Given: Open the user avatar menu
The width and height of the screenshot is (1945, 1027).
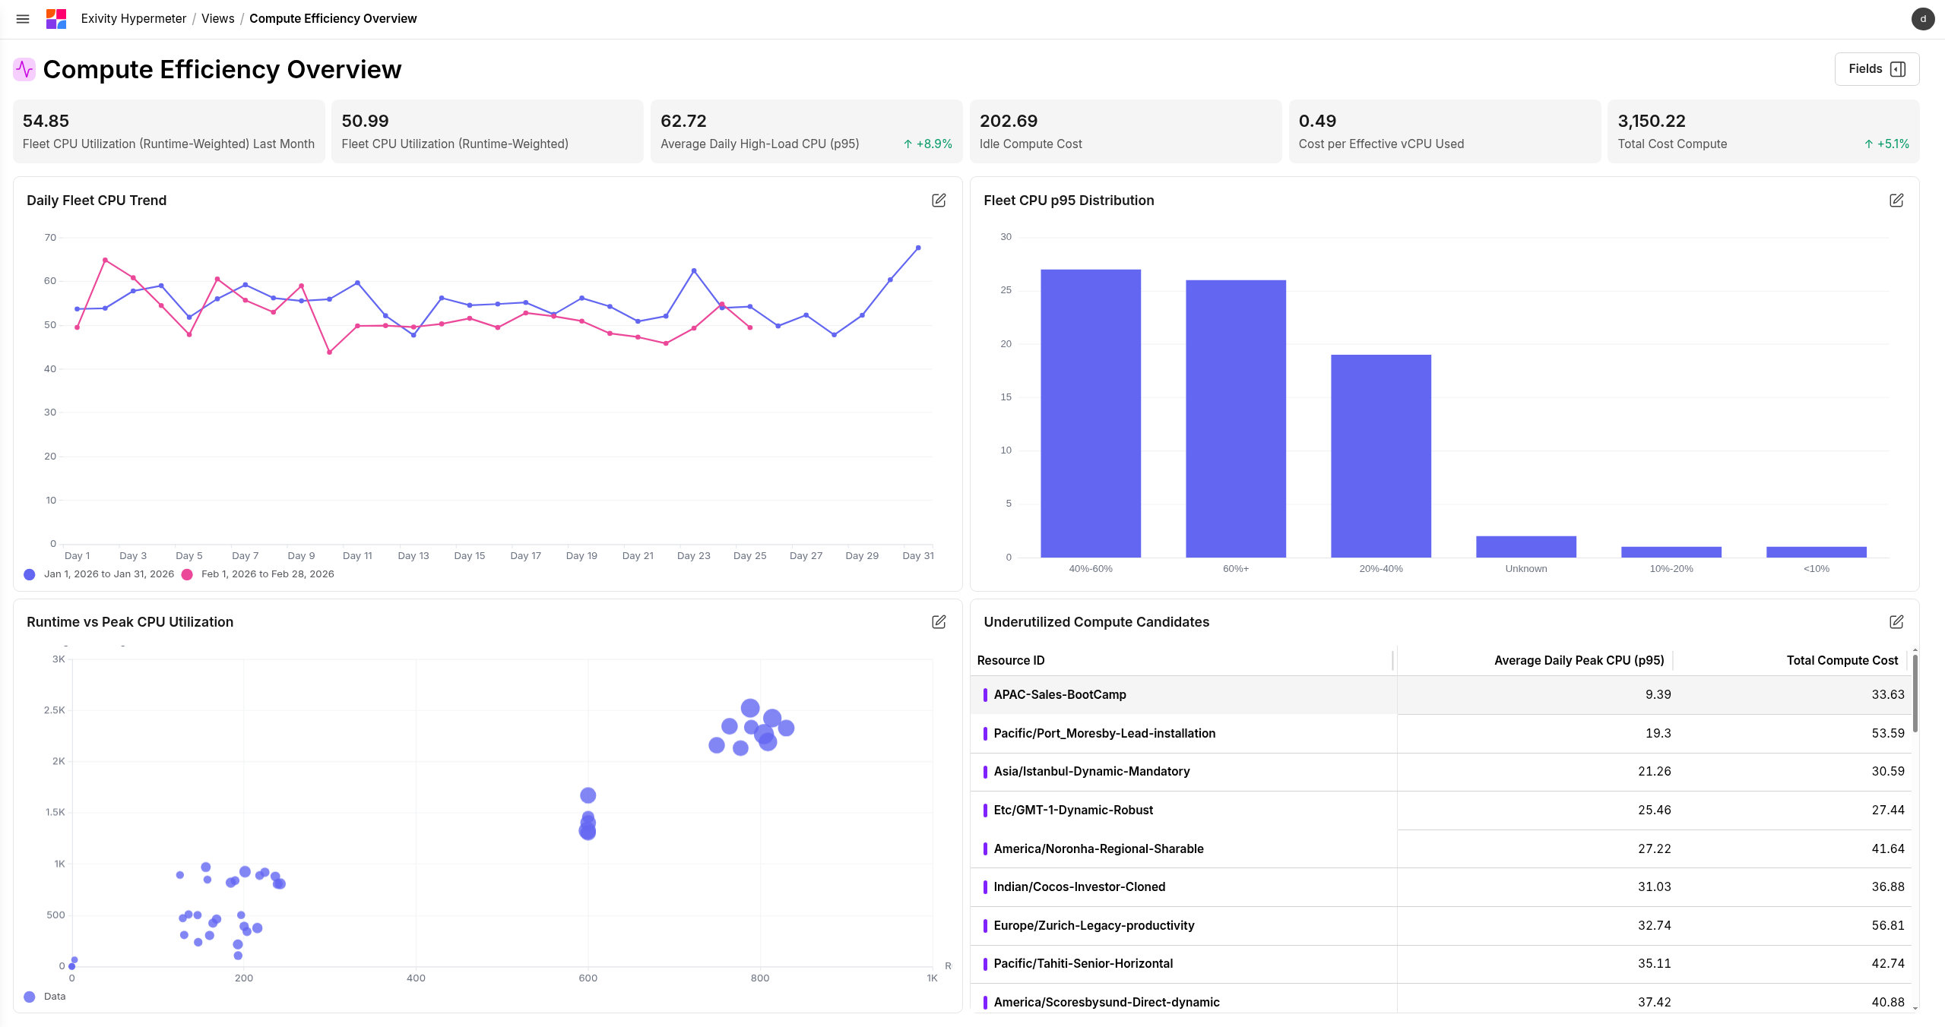Looking at the screenshot, I should [1923, 19].
